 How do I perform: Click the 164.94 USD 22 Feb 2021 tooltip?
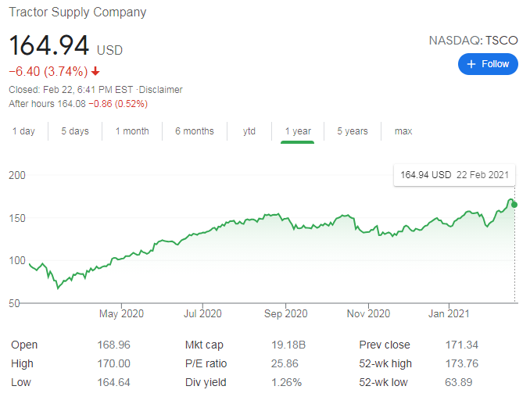pyautogui.click(x=455, y=175)
